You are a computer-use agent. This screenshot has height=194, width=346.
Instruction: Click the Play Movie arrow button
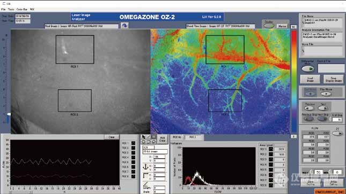326,94
